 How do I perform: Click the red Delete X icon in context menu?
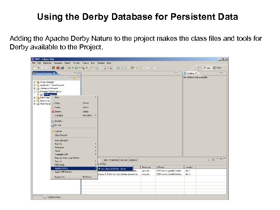tap(53, 112)
